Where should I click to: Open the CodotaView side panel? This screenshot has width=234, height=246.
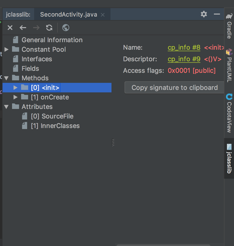[229, 113]
